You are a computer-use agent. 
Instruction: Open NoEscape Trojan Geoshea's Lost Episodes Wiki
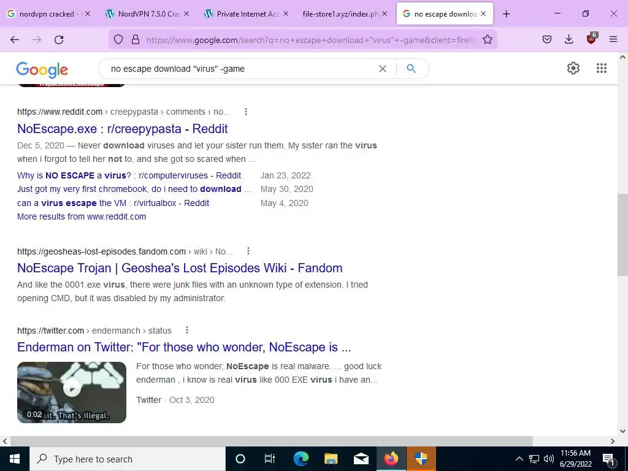click(180, 268)
